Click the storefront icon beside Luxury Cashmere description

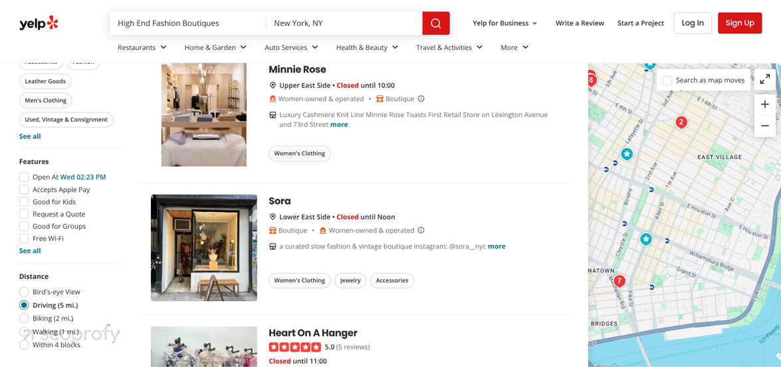tap(273, 114)
